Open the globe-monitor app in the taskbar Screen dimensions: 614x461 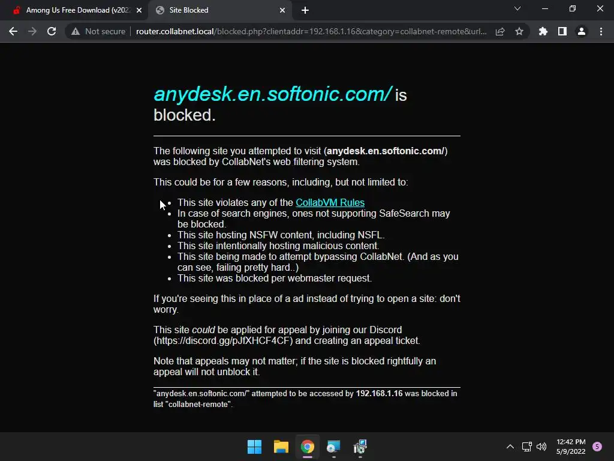tap(333, 447)
